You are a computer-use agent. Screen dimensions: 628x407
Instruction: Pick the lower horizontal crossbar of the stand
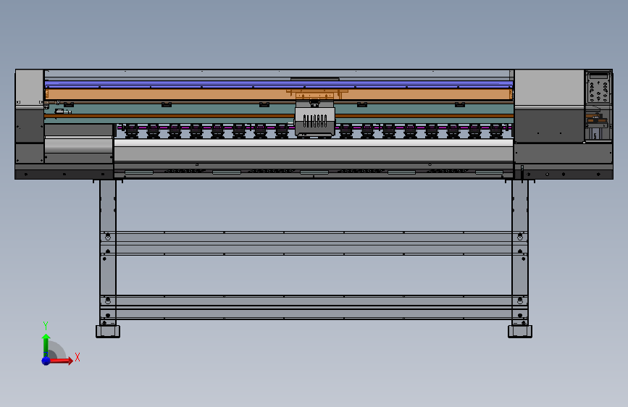(x=314, y=307)
